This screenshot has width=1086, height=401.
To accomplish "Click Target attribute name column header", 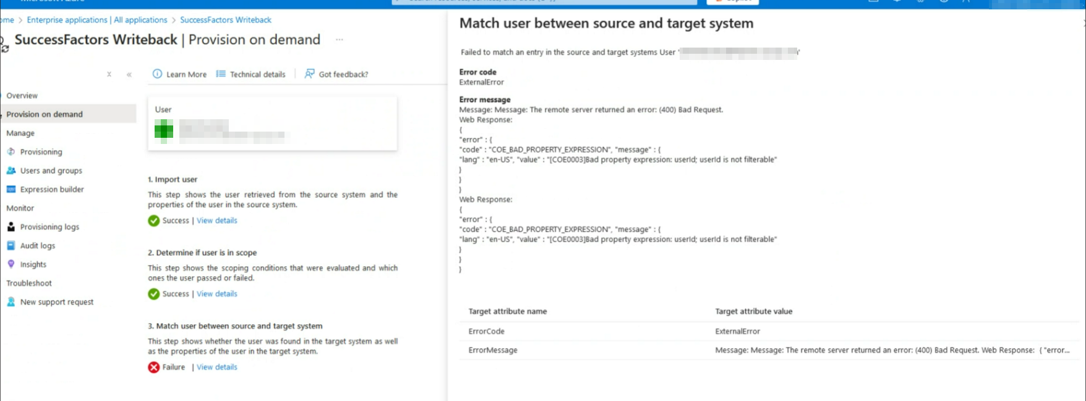I will click(x=508, y=311).
